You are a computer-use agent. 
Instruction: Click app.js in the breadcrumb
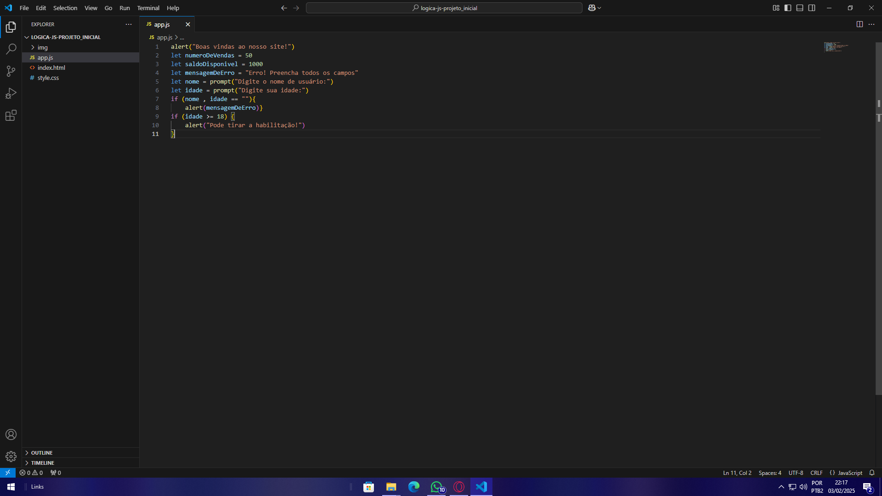pyautogui.click(x=164, y=38)
